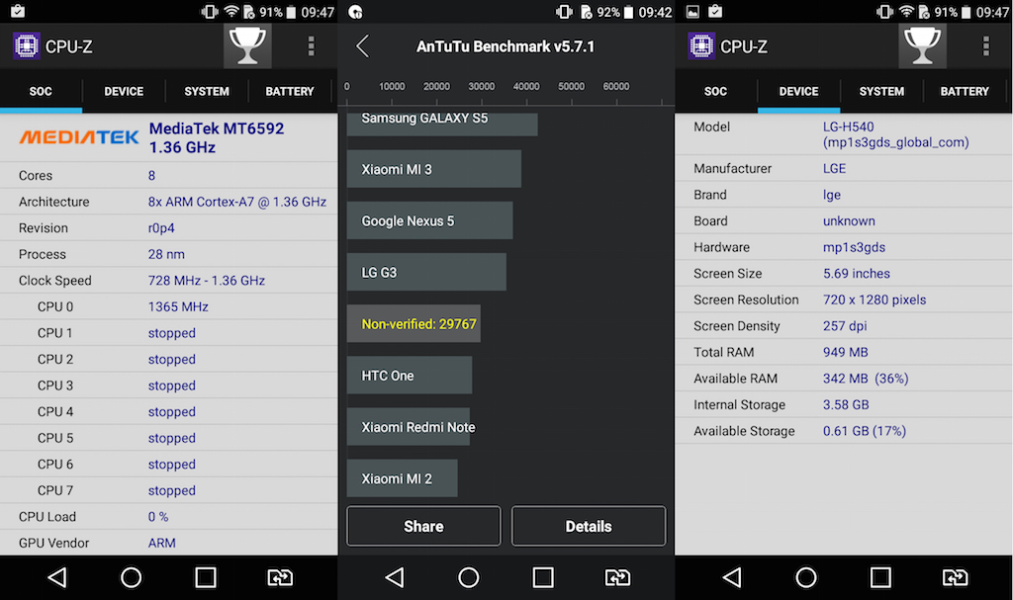The width and height of the screenshot is (1013, 600).
Task: Switch to BATTERY tab in left CPU-Z screen
Action: tap(290, 91)
